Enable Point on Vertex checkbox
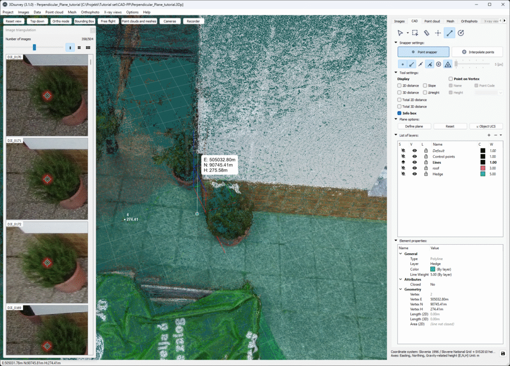The image size is (510, 366). pyautogui.click(x=450, y=79)
